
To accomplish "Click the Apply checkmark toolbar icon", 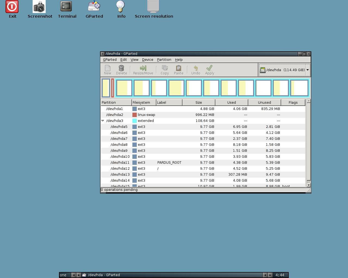I will click(210, 70).
